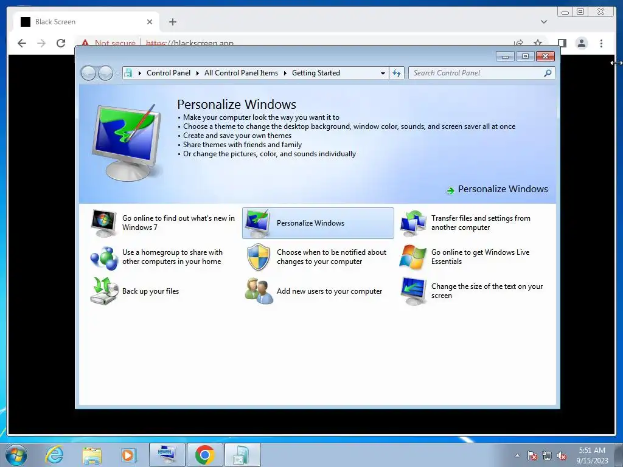Bookmark this page with star icon
This screenshot has height=467, width=623.
click(538, 43)
